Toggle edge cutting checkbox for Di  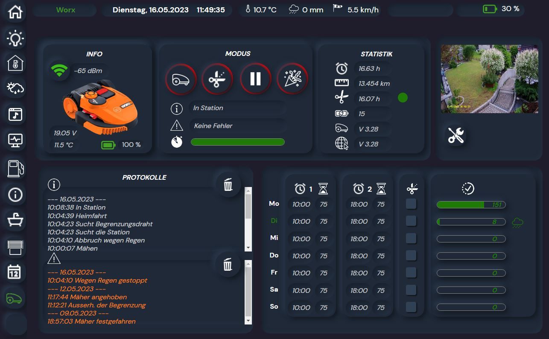click(411, 221)
